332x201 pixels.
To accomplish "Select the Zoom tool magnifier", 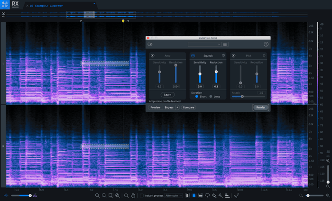I will [126, 196].
